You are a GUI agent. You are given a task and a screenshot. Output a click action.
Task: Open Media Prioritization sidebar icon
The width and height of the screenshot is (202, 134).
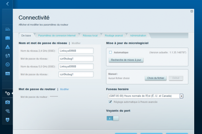pyautogui.click(x=7, y=56)
